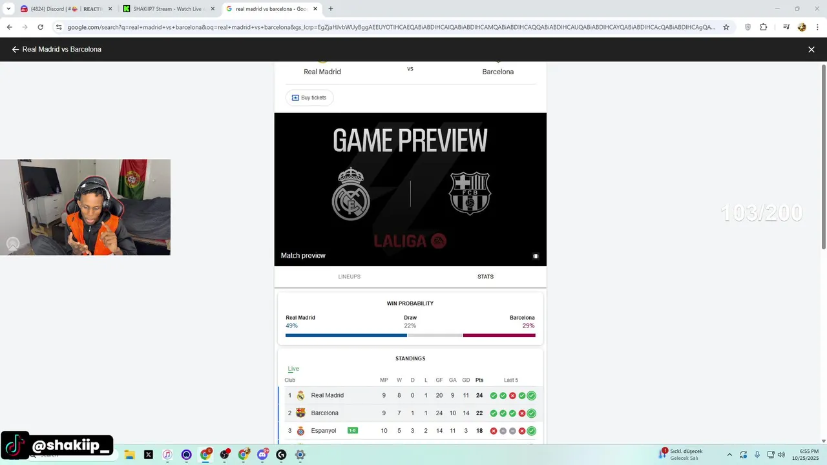The image size is (827, 465).
Task: Reload the Google search page
Action: pos(40,27)
